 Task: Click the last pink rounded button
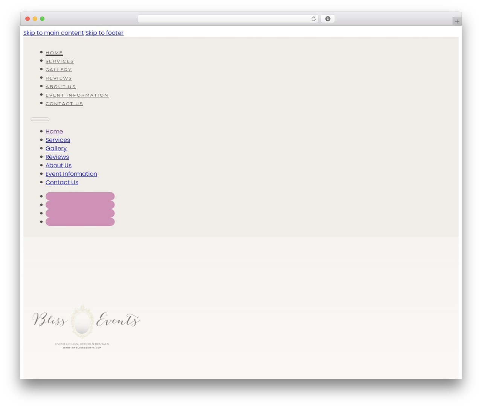(80, 222)
